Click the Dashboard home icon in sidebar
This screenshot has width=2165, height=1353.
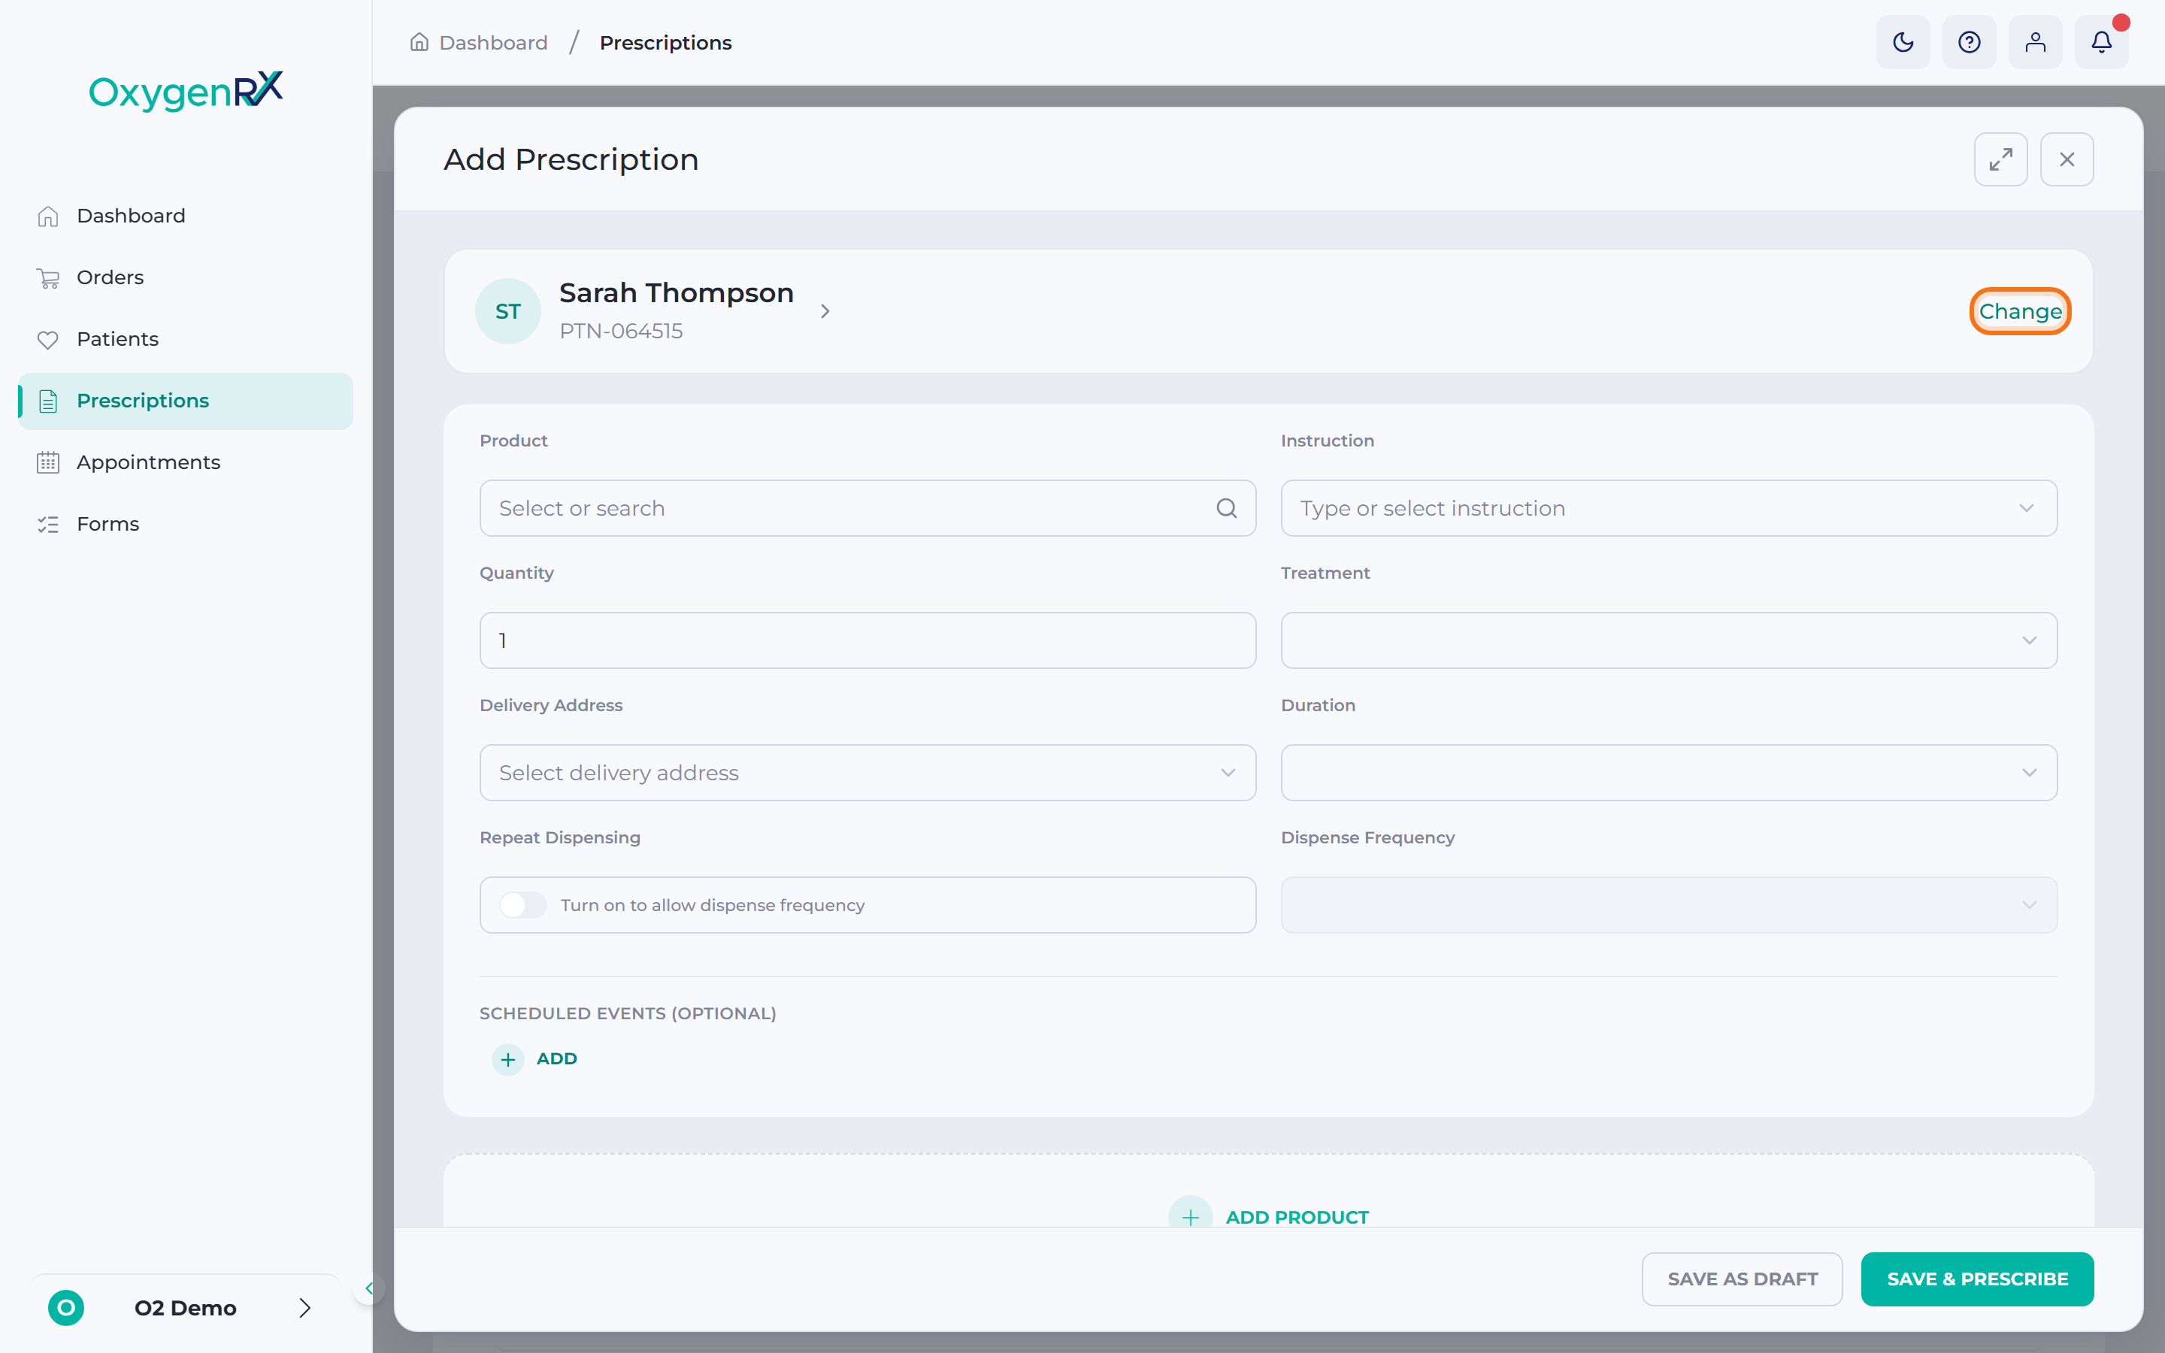48,216
